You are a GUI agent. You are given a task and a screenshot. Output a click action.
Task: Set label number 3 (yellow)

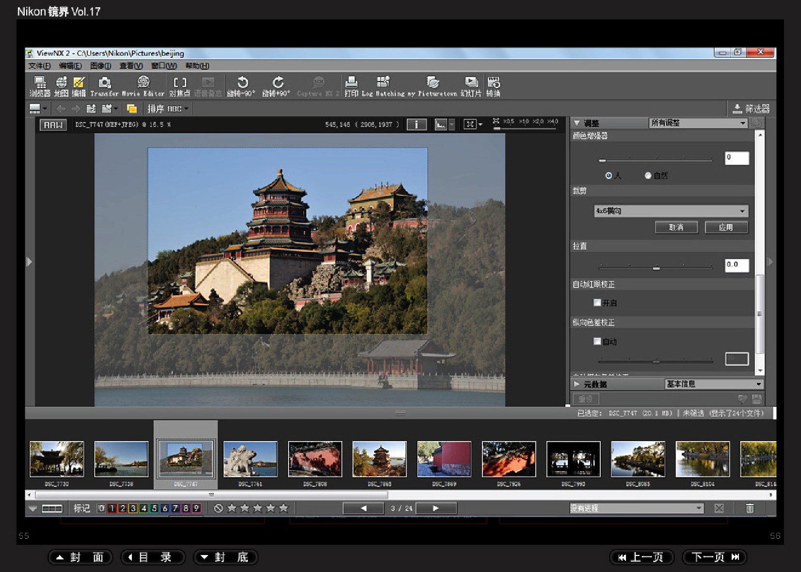pyautogui.click(x=133, y=508)
